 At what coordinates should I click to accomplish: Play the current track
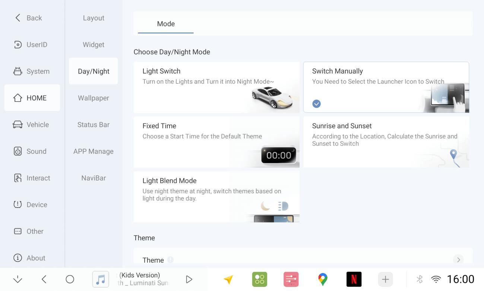pyautogui.click(x=189, y=279)
